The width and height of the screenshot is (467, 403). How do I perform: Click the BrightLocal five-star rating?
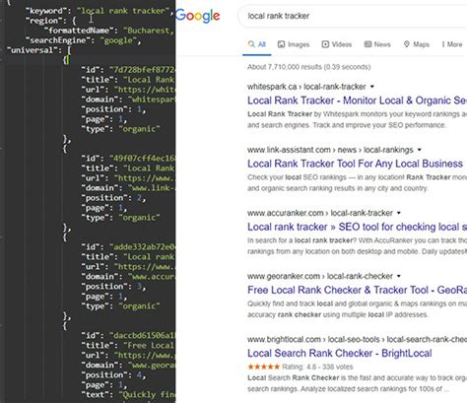(x=264, y=367)
